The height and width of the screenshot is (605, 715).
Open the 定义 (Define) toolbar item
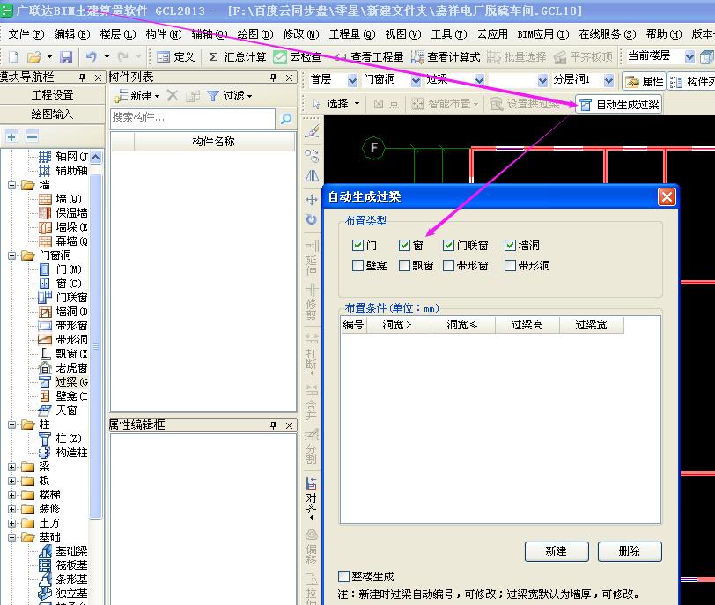pyautogui.click(x=175, y=57)
